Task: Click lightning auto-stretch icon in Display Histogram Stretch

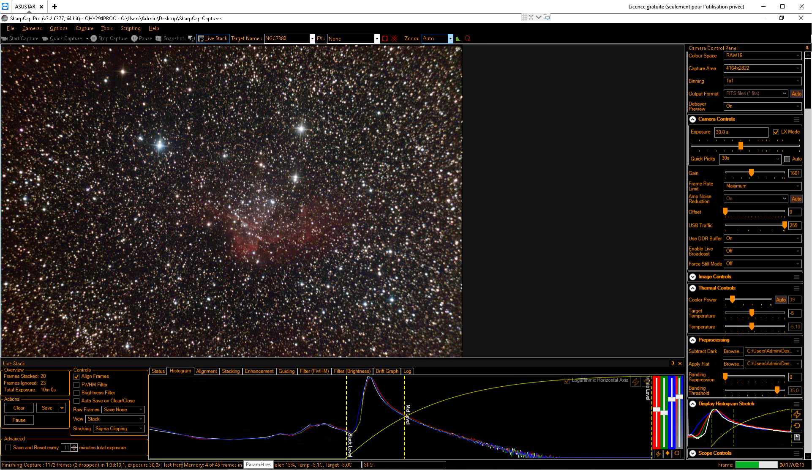Action: pyautogui.click(x=797, y=414)
